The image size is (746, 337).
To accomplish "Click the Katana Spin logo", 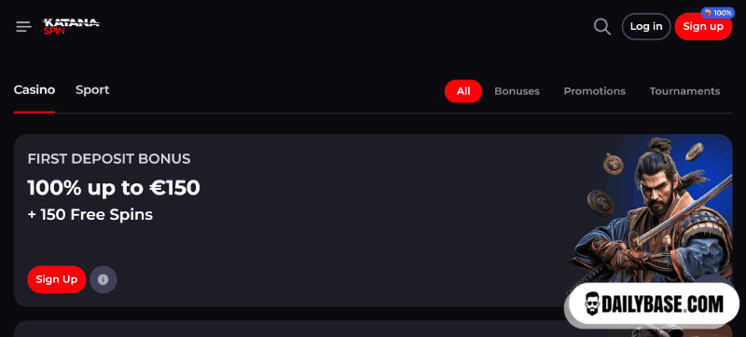I will click(x=72, y=27).
